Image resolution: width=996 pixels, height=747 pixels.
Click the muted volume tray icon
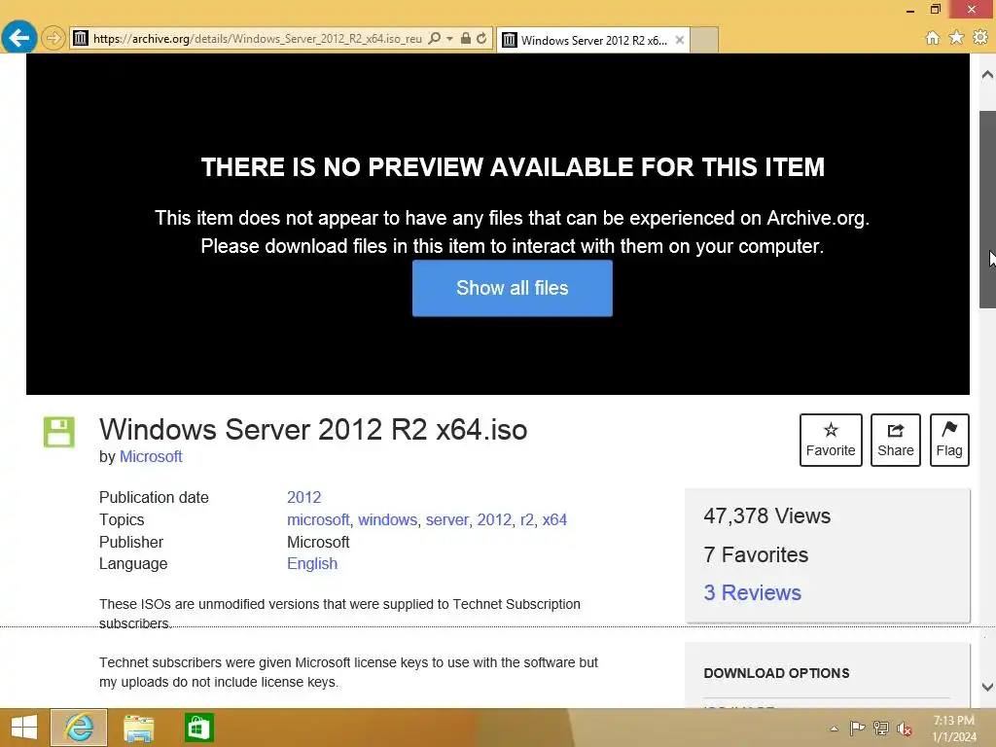click(x=905, y=729)
